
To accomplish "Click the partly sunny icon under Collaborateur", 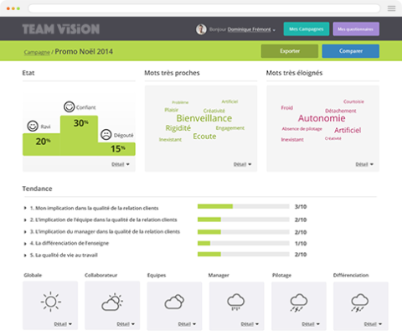I will tap(112, 303).
